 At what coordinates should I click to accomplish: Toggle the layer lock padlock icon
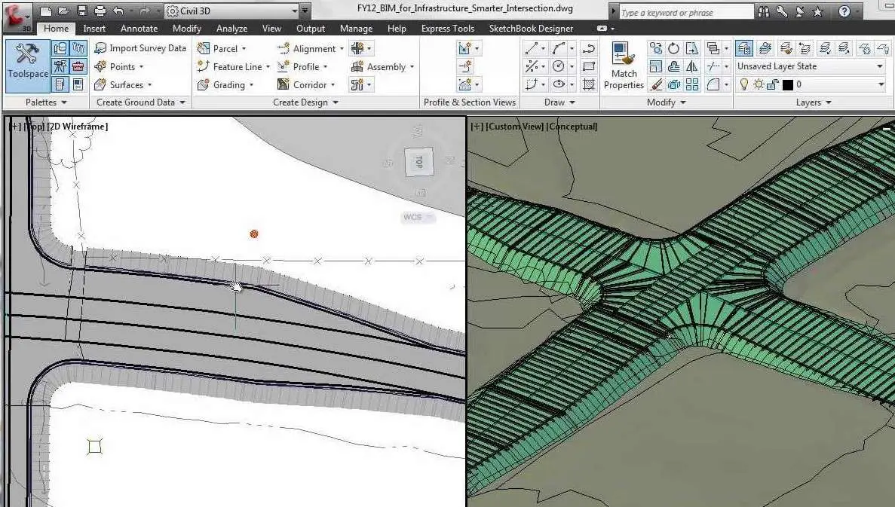(x=772, y=84)
